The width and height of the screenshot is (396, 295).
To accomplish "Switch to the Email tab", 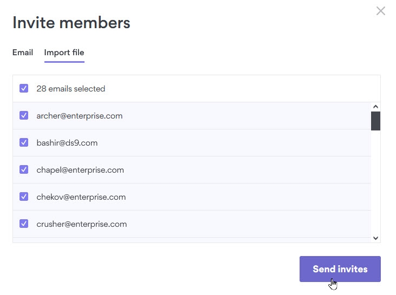I will point(23,53).
